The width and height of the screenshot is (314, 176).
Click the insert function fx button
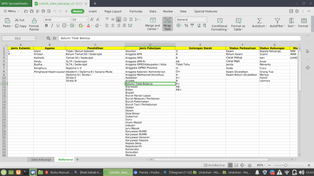coord(55,38)
